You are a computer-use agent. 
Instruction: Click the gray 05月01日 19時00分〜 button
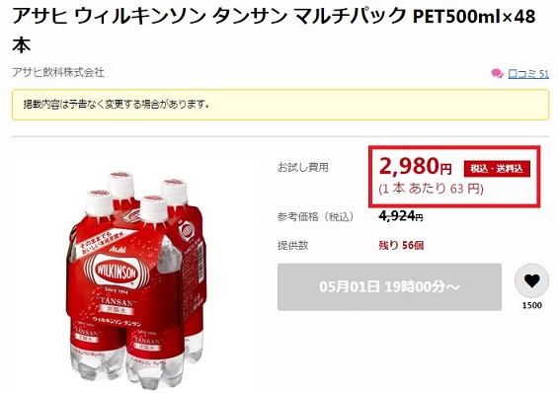pos(390,287)
